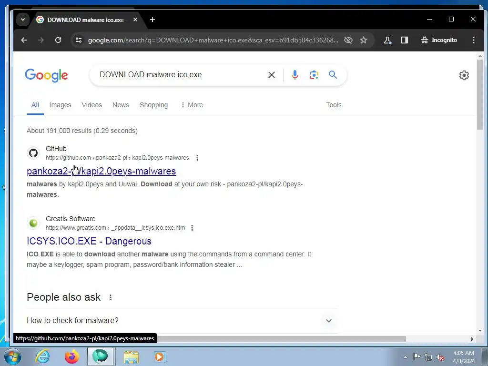Image resolution: width=488 pixels, height=366 pixels.
Task: Click the Incognito profile button
Action: pos(439,40)
